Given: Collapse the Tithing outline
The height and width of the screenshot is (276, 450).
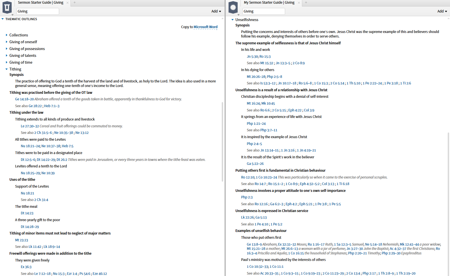Looking at the screenshot, I should [7, 69].
